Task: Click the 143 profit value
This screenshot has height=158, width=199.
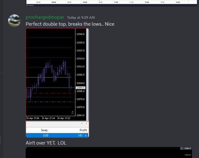Action: tap(80, 135)
